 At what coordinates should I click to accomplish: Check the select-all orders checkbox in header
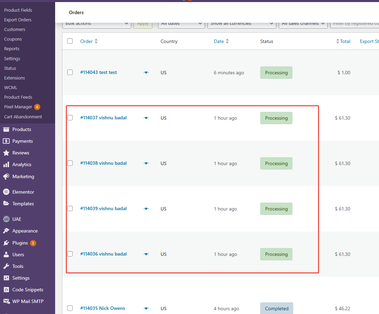[70, 41]
